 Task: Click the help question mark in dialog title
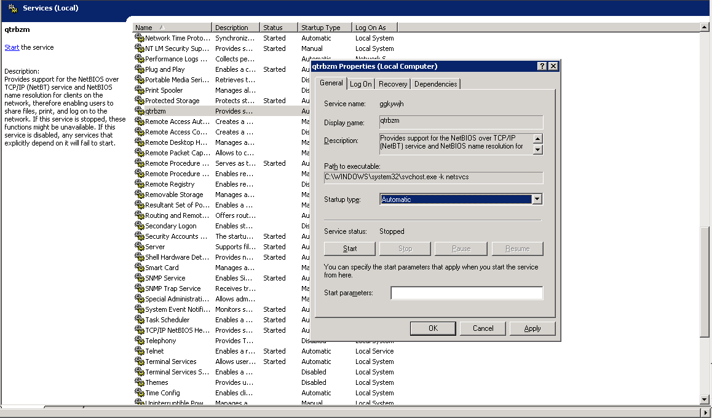542,66
